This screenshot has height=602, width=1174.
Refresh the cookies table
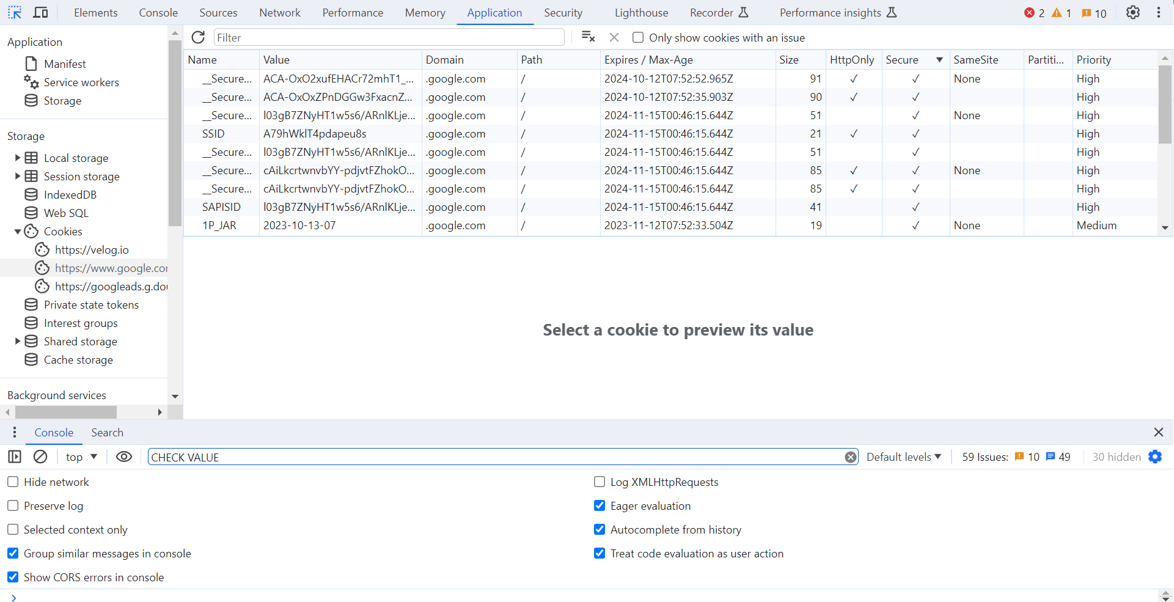point(198,37)
